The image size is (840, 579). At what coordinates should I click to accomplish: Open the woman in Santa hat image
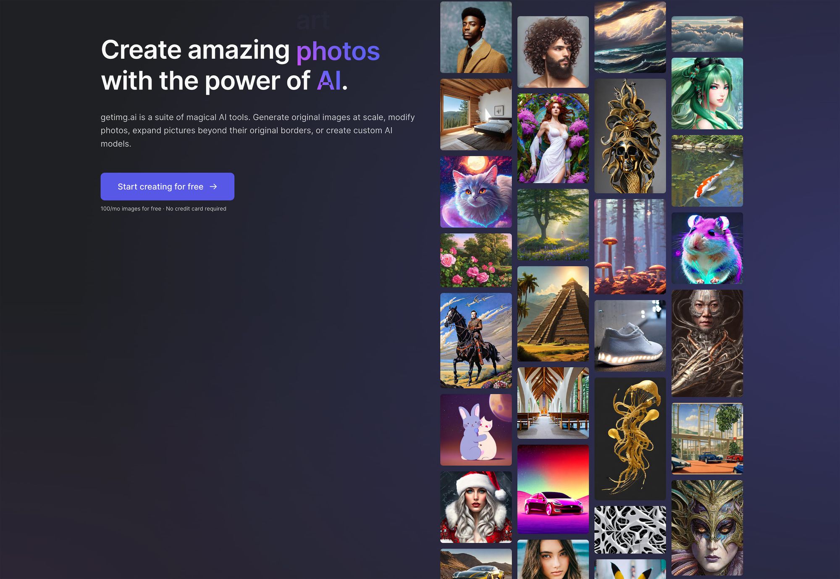pos(476,507)
